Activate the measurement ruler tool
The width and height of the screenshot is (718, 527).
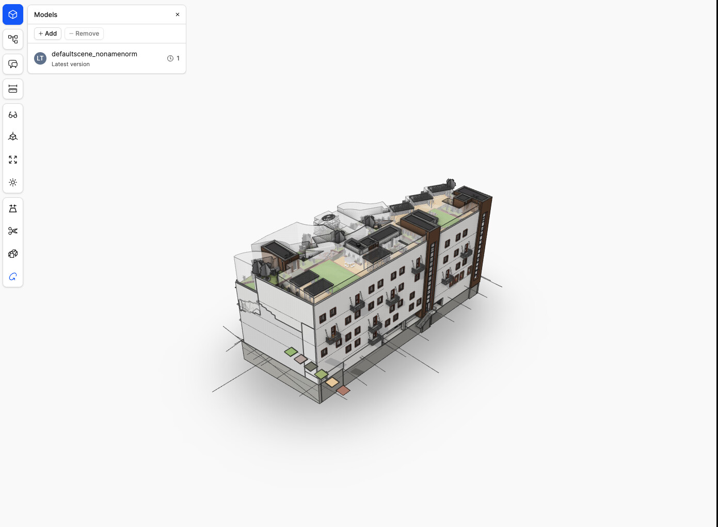pos(13,89)
